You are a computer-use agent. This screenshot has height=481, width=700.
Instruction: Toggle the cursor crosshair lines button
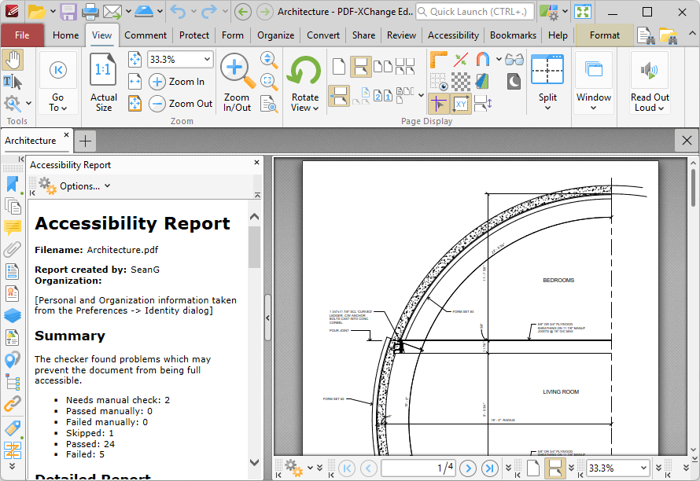pos(438,105)
